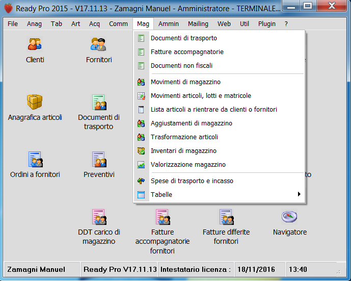The height and width of the screenshot is (281, 351).
Task: Select Aggiustamenti di magazzino entry
Action: click(220, 123)
